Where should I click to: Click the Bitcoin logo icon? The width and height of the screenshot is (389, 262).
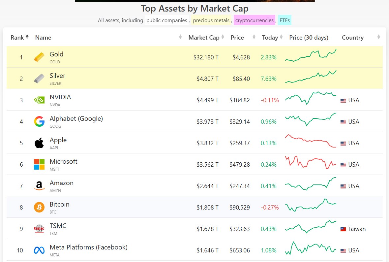pos(39,207)
